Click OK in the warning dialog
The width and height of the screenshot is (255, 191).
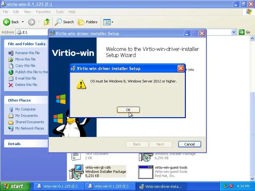128,110
